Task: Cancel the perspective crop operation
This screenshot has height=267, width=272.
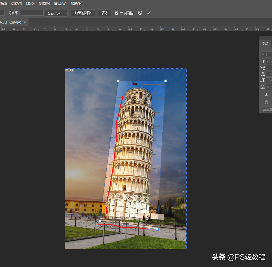Action: click(140, 13)
